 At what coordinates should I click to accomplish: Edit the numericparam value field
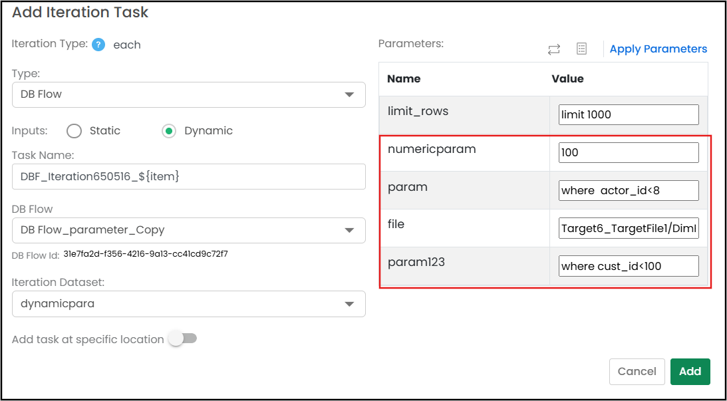point(629,152)
